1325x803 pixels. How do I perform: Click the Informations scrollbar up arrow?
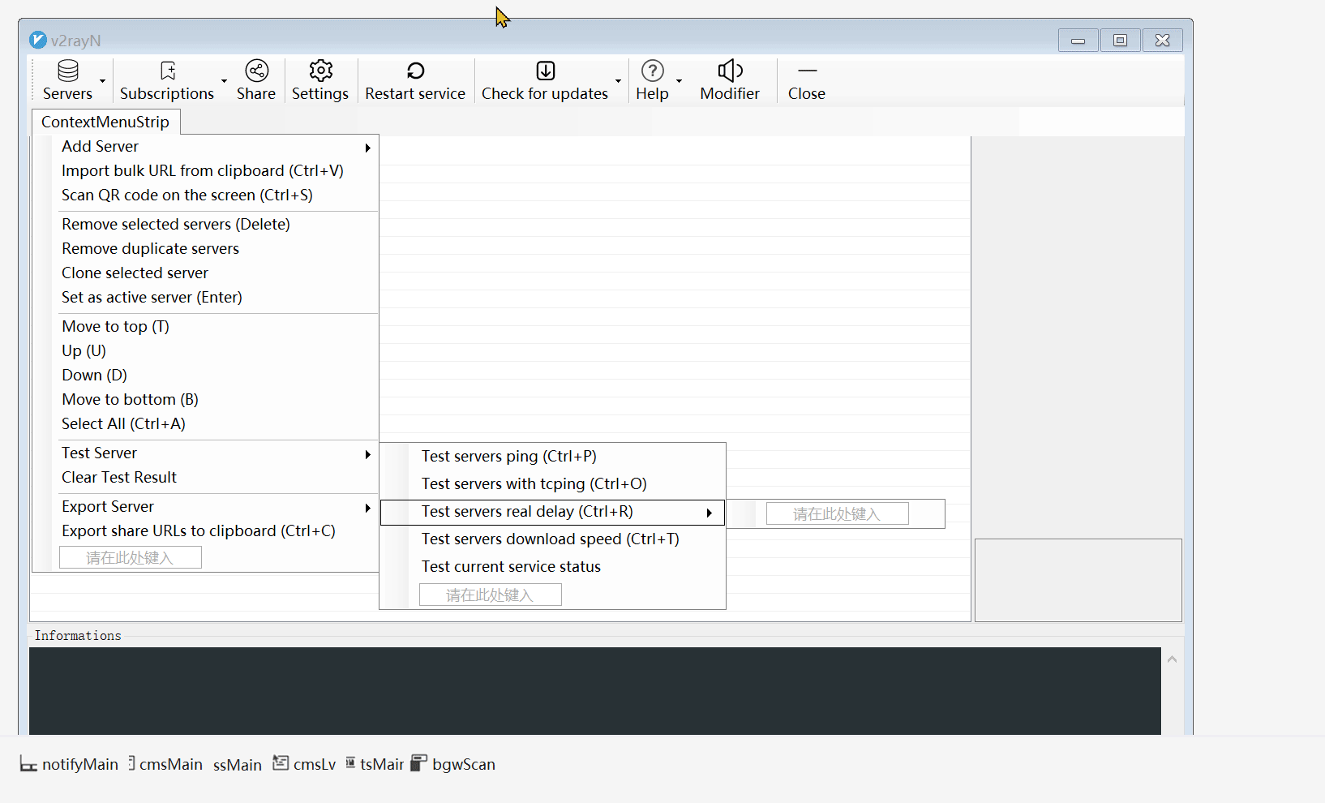[1172, 659]
